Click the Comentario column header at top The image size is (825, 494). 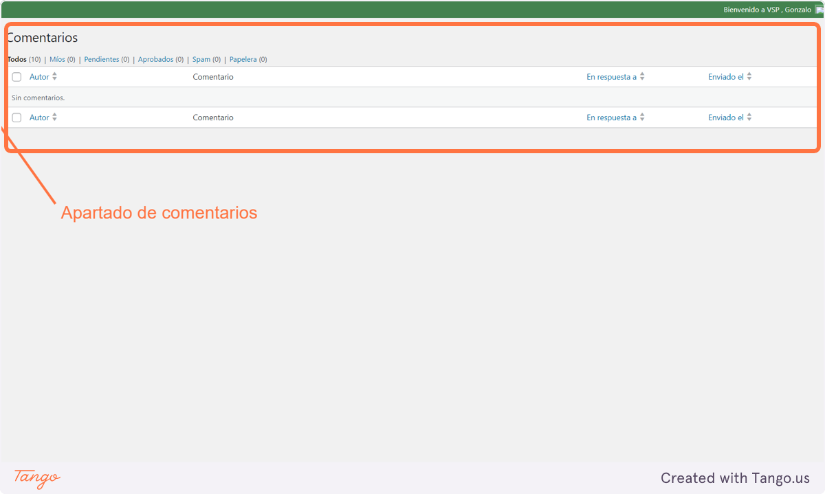pos(213,77)
